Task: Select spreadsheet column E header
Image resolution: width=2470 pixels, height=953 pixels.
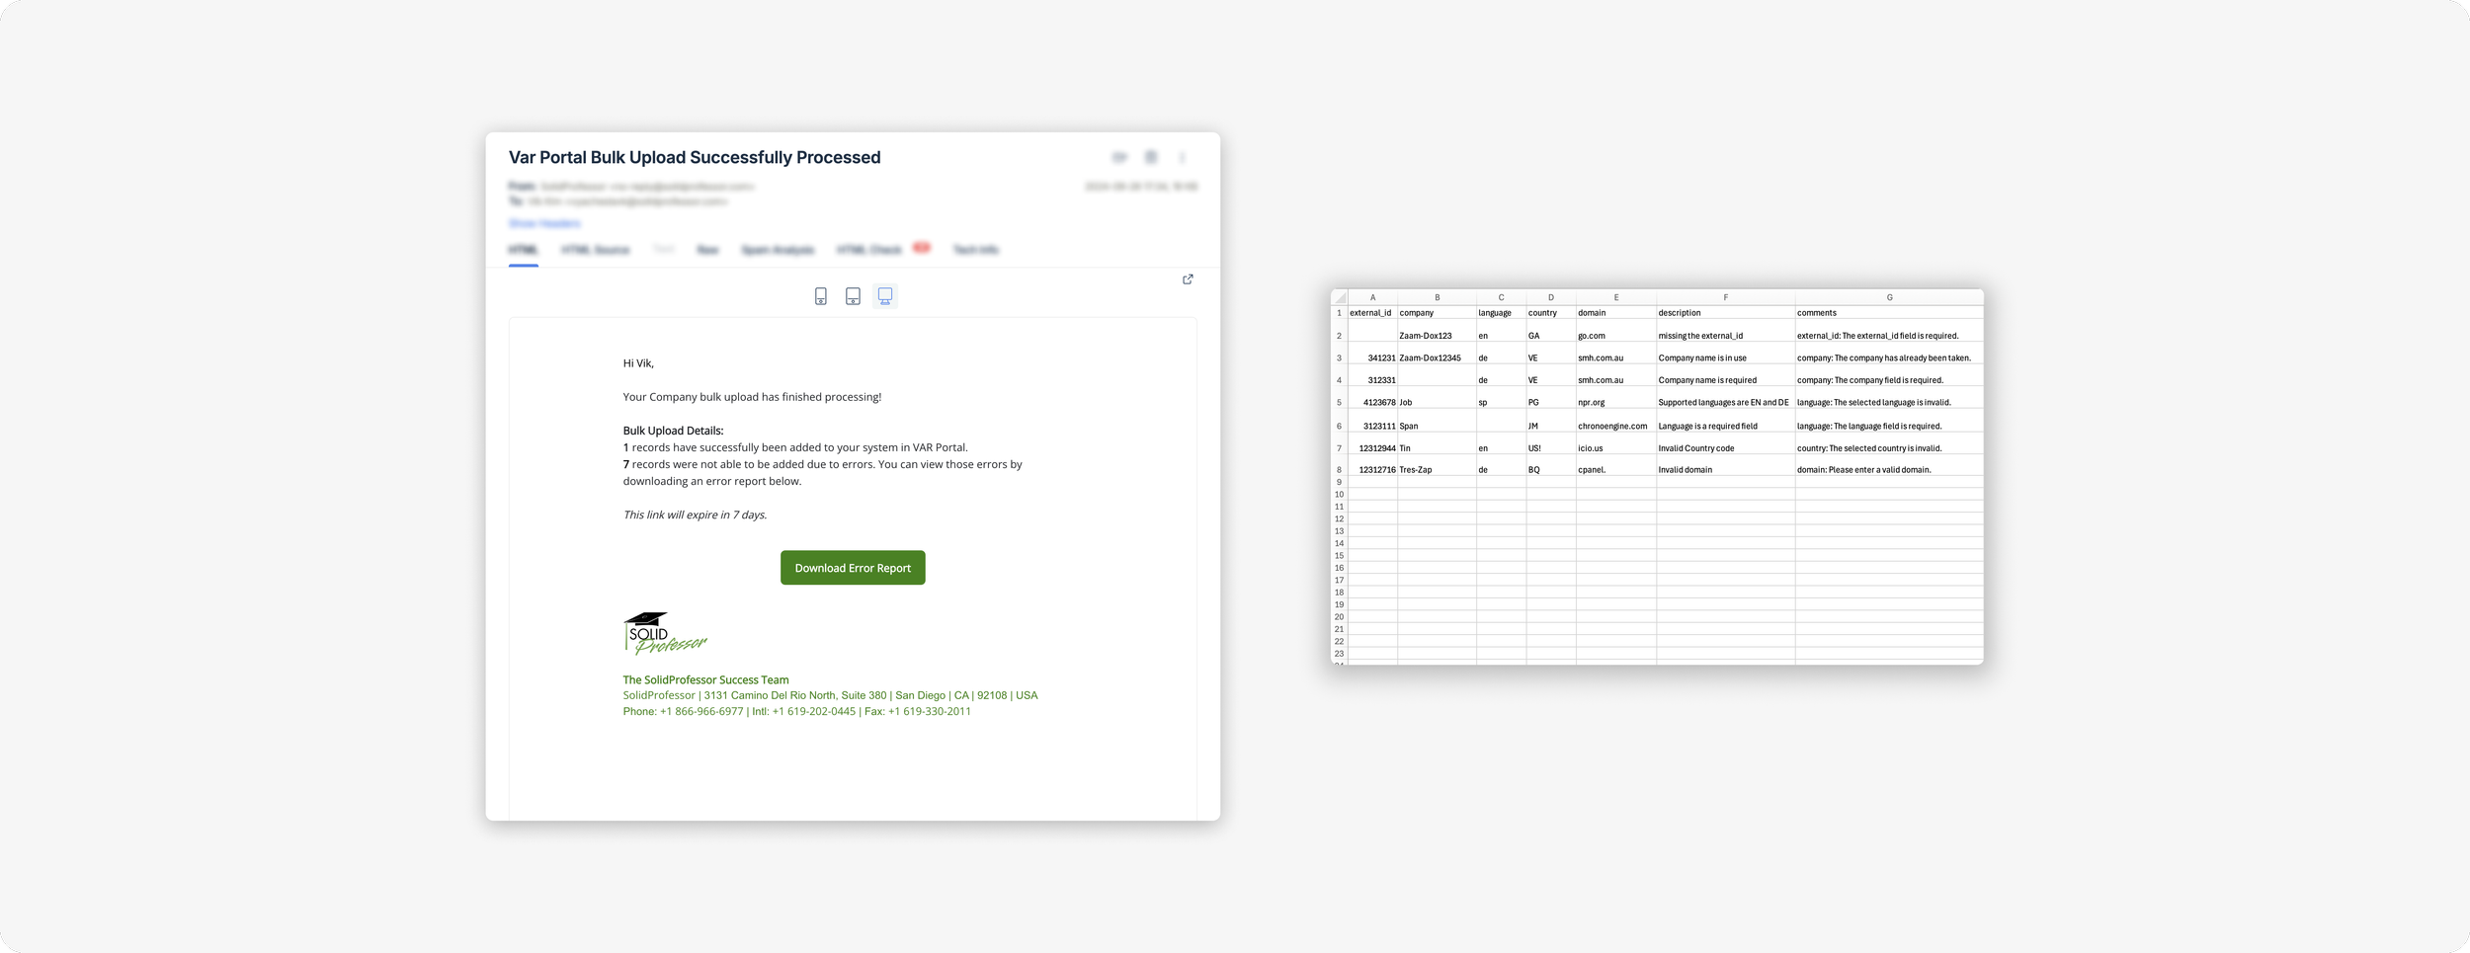Action: (x=1616, y=297)
